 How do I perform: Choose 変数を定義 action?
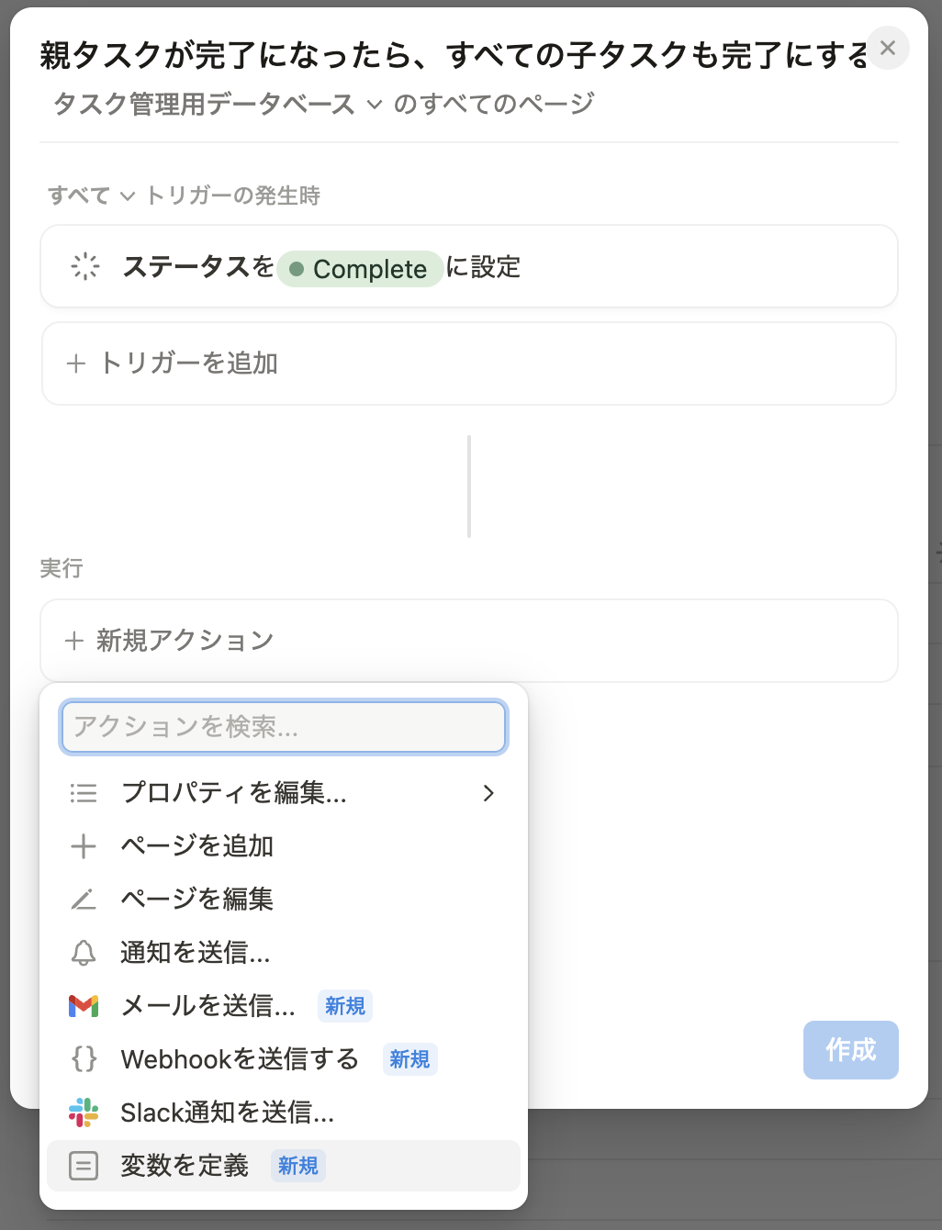[x=284, y=1166]
